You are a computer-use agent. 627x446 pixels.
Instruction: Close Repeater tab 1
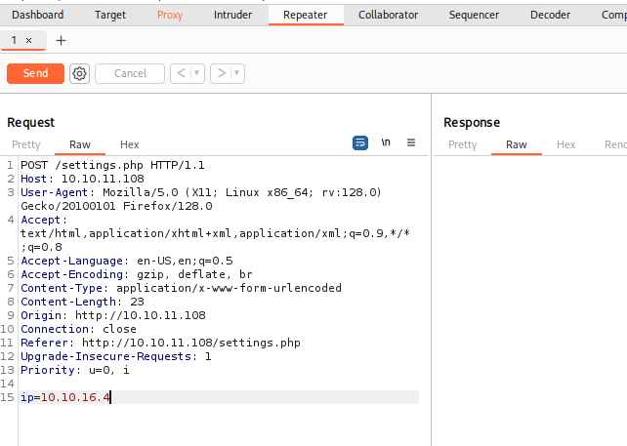point(28,40)
